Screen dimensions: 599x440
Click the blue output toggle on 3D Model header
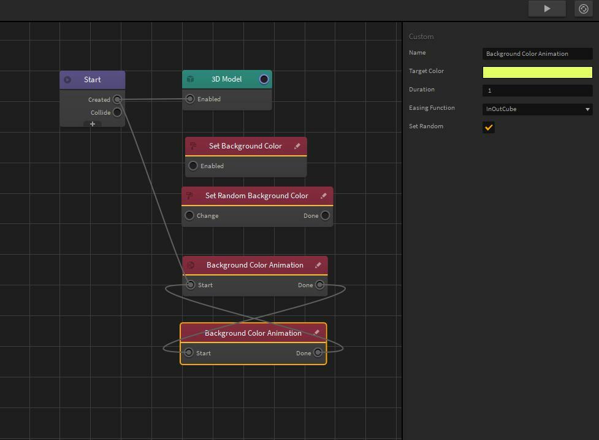pos(264,79)
